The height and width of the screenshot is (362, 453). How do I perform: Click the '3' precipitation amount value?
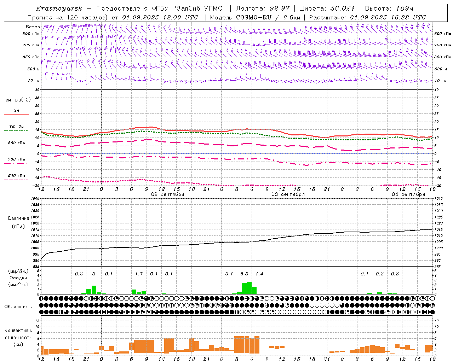pos(94,274)
